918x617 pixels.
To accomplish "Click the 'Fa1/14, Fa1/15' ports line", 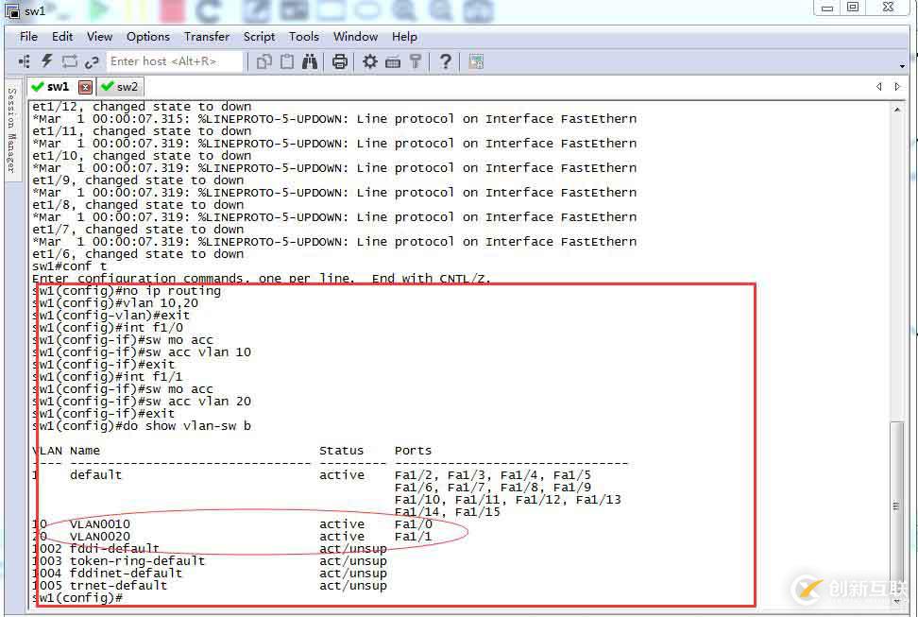I will tap(448, 512).
